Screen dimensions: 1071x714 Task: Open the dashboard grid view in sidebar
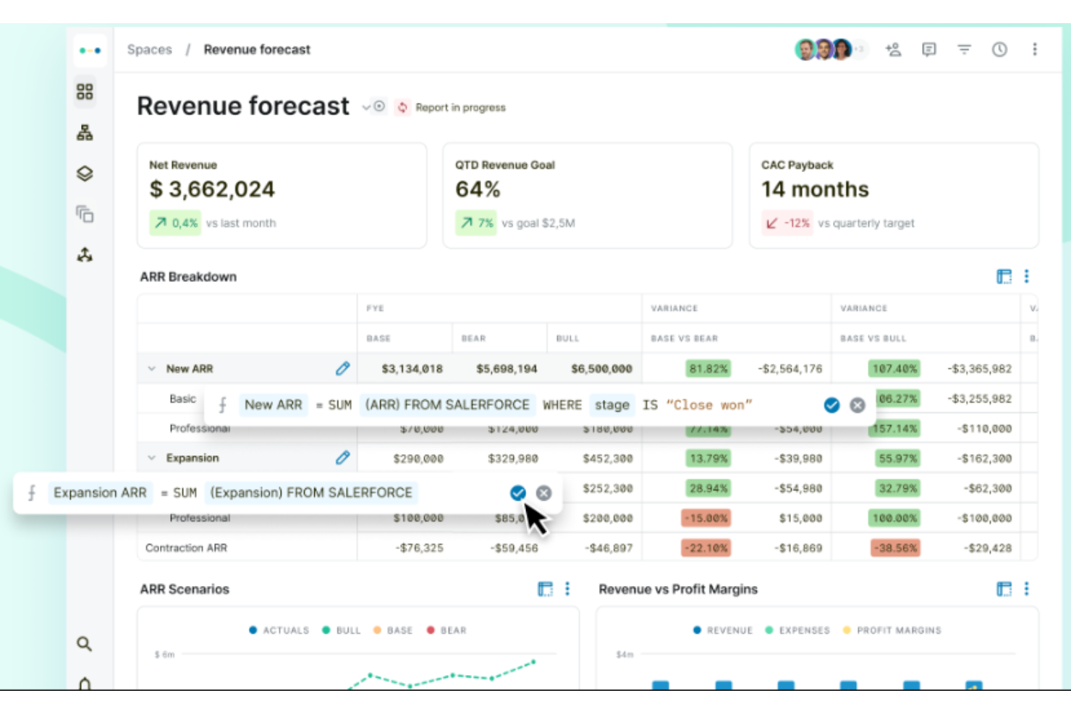point(85,92)
